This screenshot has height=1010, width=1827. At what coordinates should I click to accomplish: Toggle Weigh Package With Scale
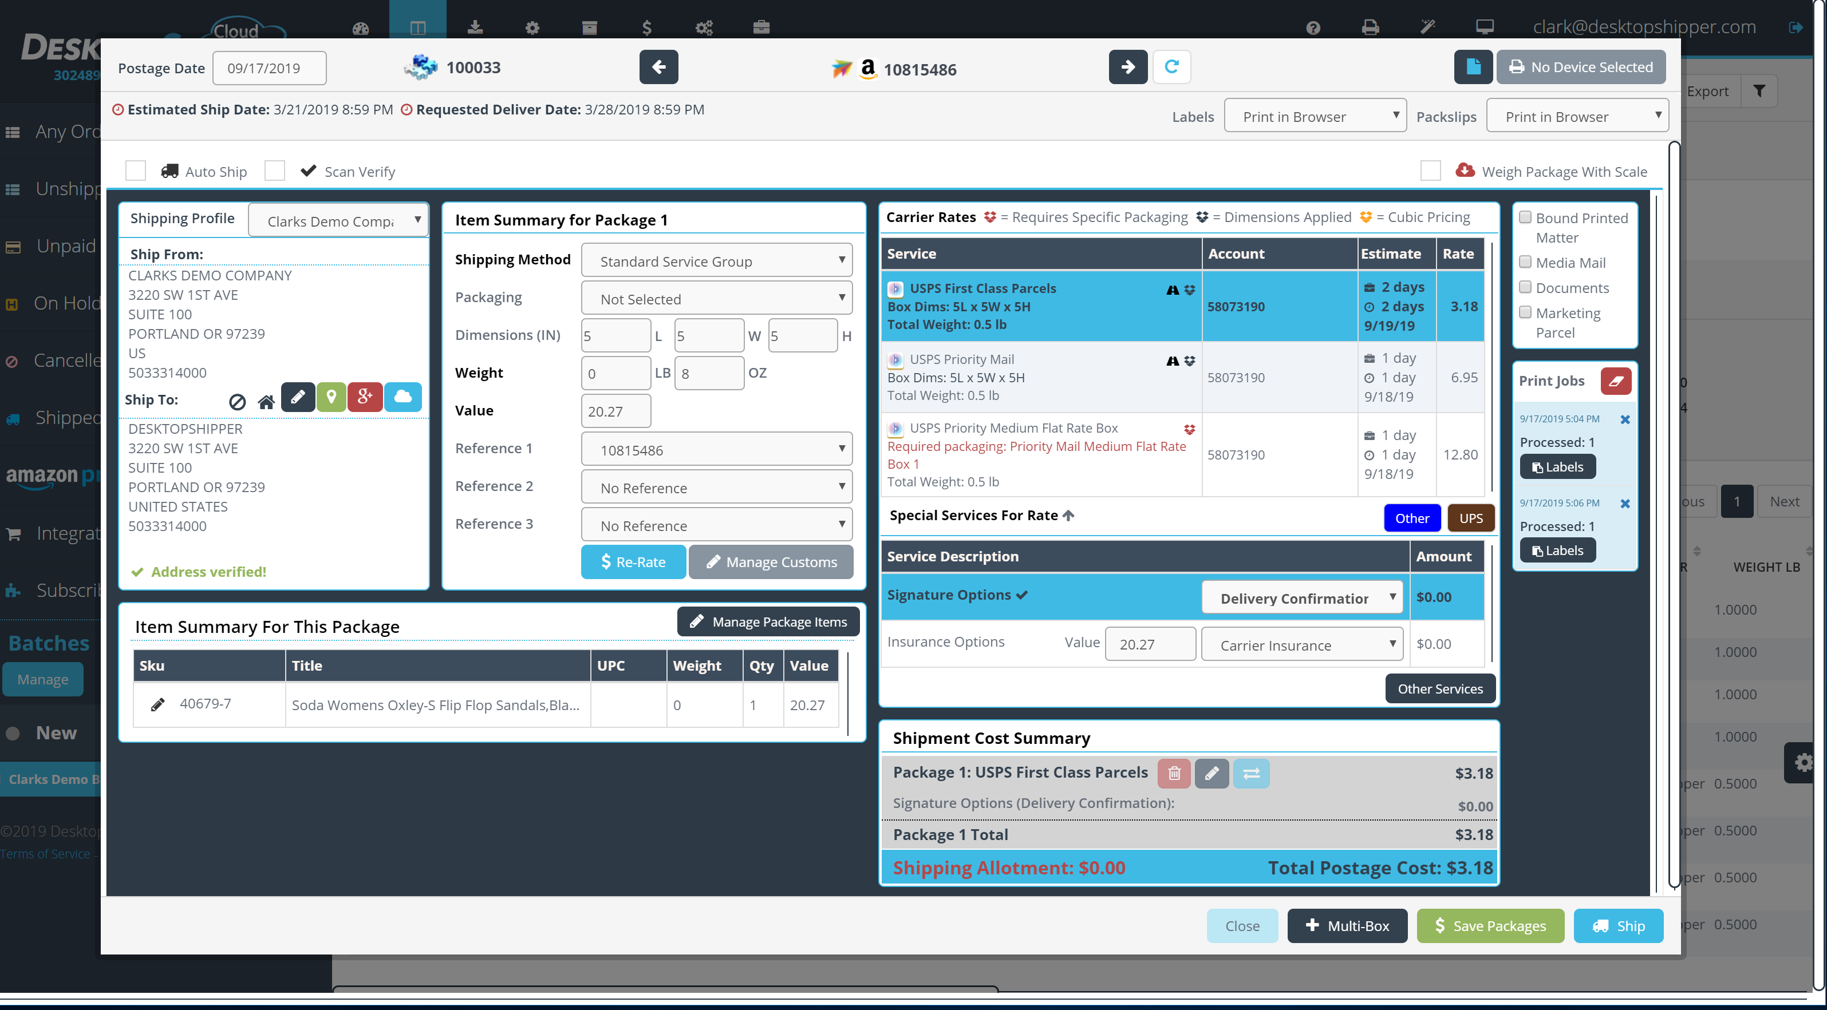pos(1431,170)
